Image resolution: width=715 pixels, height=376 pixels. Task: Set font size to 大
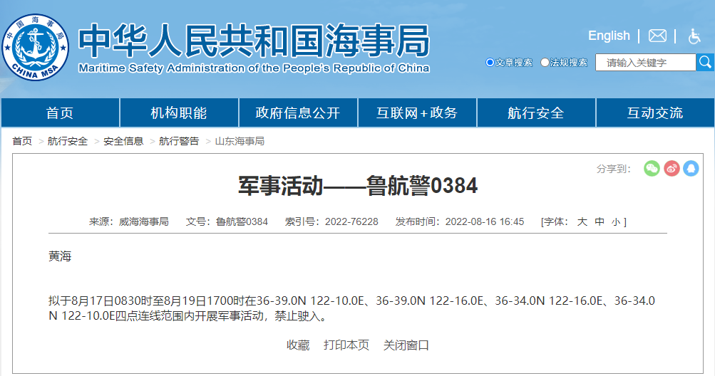point(582,222)
